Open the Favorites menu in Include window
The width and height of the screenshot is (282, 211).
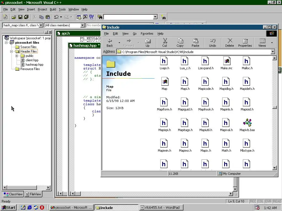point(147,34)
